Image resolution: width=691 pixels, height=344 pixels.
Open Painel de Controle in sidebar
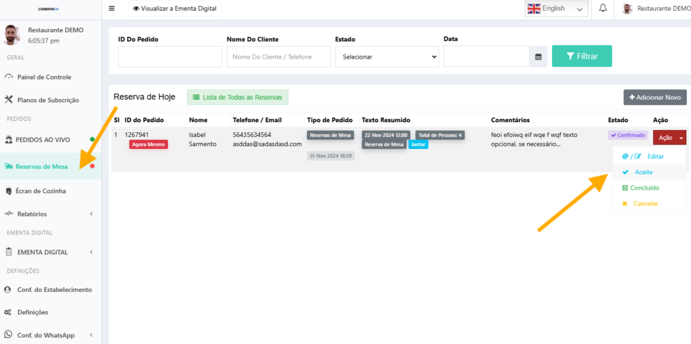click(x=44, y=77)
